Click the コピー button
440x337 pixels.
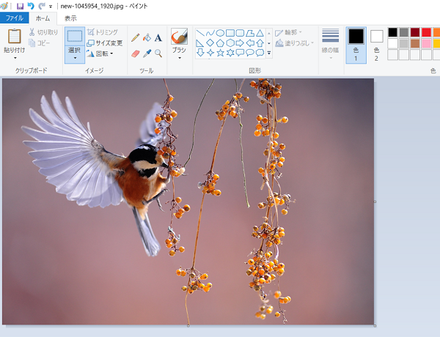(x=40, y=43)
